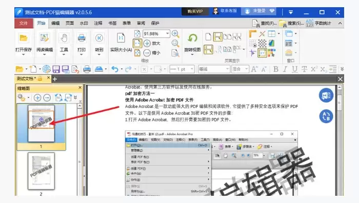Screen dimensions: 359x203
Task: Open the thumbnail panel gear options
Action: [x=22, y=98]
